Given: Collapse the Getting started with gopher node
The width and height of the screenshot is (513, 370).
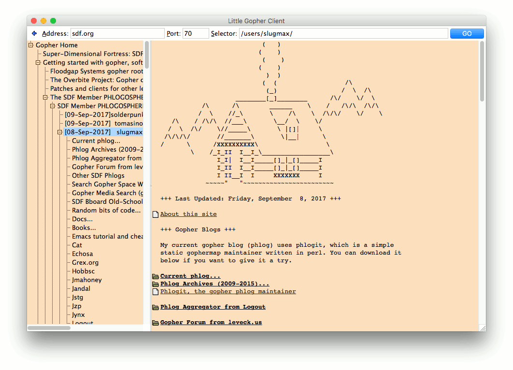Looking at the screenshot, I should point(38,63).
